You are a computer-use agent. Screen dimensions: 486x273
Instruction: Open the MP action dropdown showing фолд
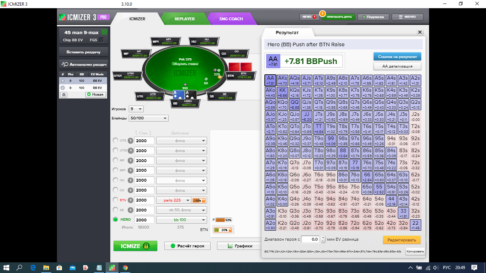pyautogui.click(x=181, y=160)
